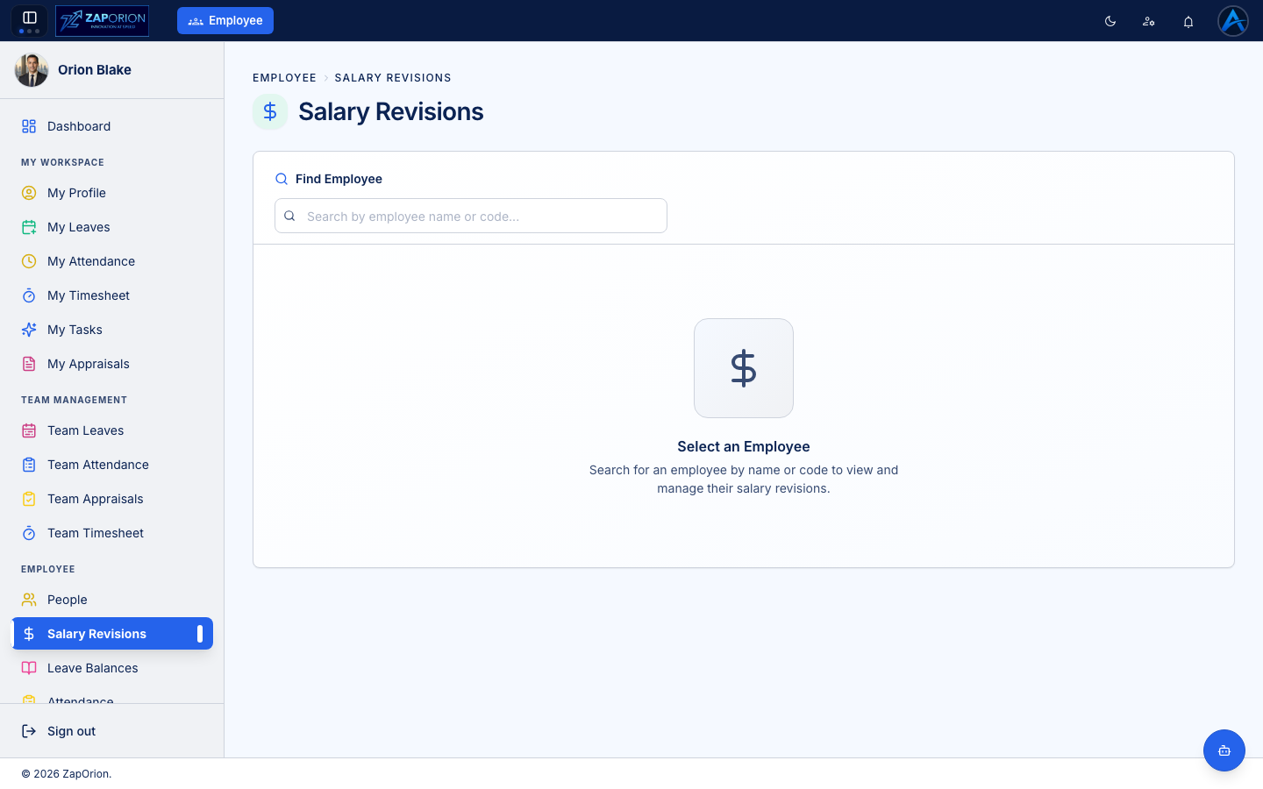1263x789 pixels.
Task: Select Salary Revisions in sidebar
Action: pyautogui.click(x=112, y=634)
